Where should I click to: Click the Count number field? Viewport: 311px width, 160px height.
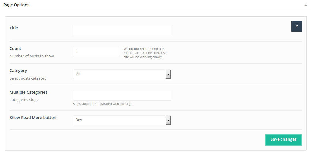[96, 51]
